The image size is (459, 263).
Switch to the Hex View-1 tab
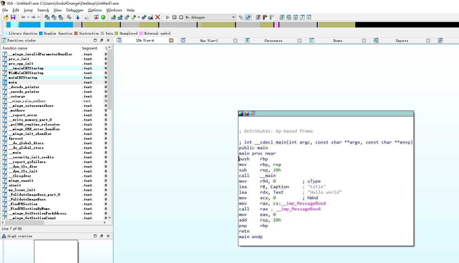pyautogui.click(x=209, y=41)
